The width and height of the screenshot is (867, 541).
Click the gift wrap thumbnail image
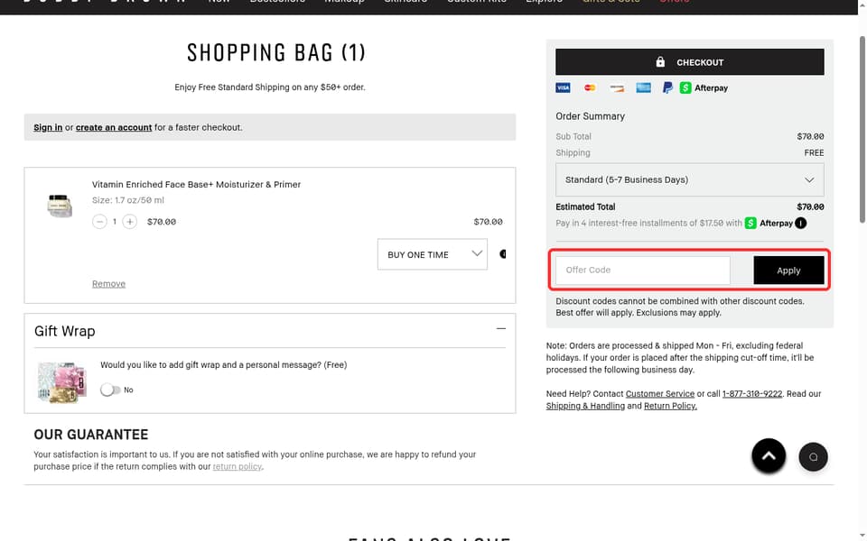click(62, 382)
